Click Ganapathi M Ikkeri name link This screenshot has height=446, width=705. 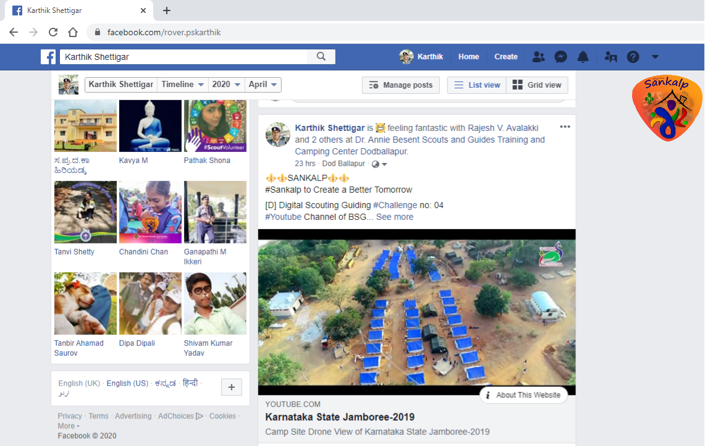(x=205, y=257)
